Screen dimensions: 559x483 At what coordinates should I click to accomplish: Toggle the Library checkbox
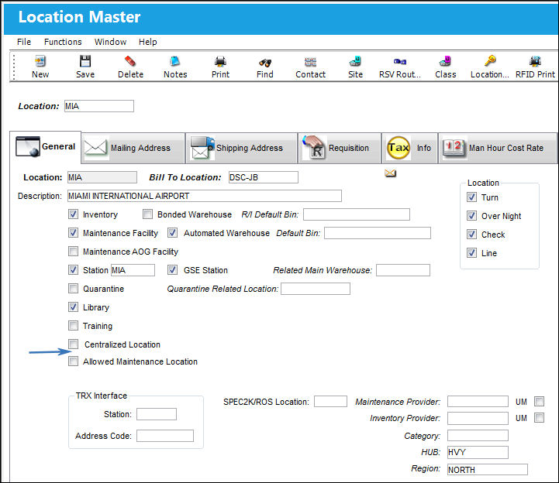pyautogui.click(x=73, y=307)
